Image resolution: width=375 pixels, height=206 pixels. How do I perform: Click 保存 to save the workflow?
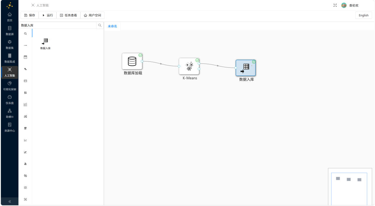click(x=30, y=15)
